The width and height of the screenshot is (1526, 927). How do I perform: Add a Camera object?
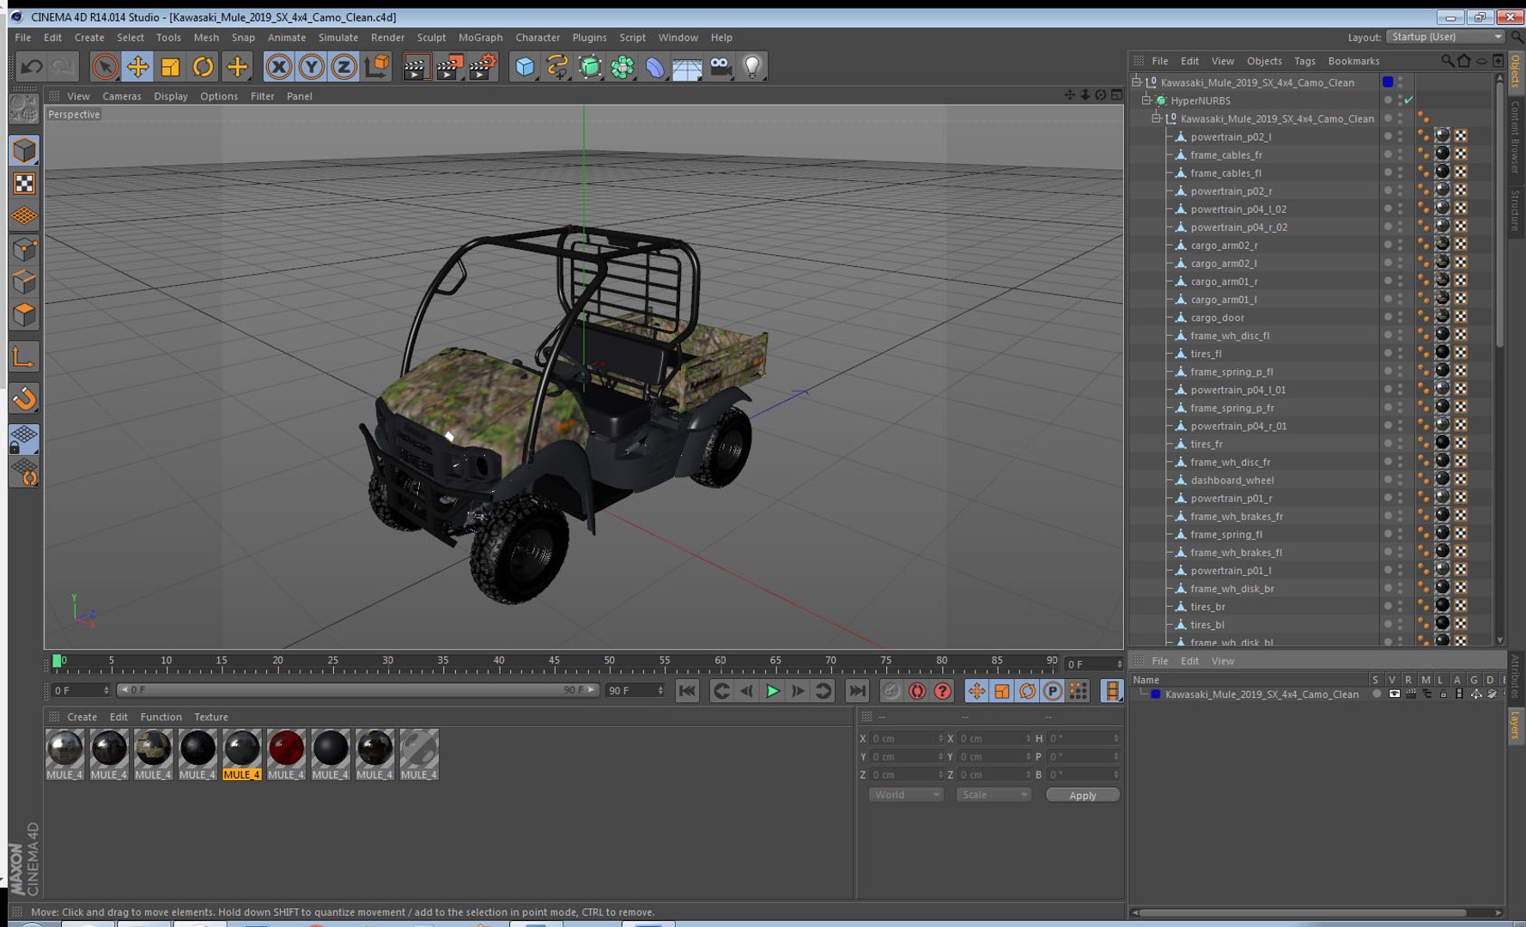coord(720,66)
